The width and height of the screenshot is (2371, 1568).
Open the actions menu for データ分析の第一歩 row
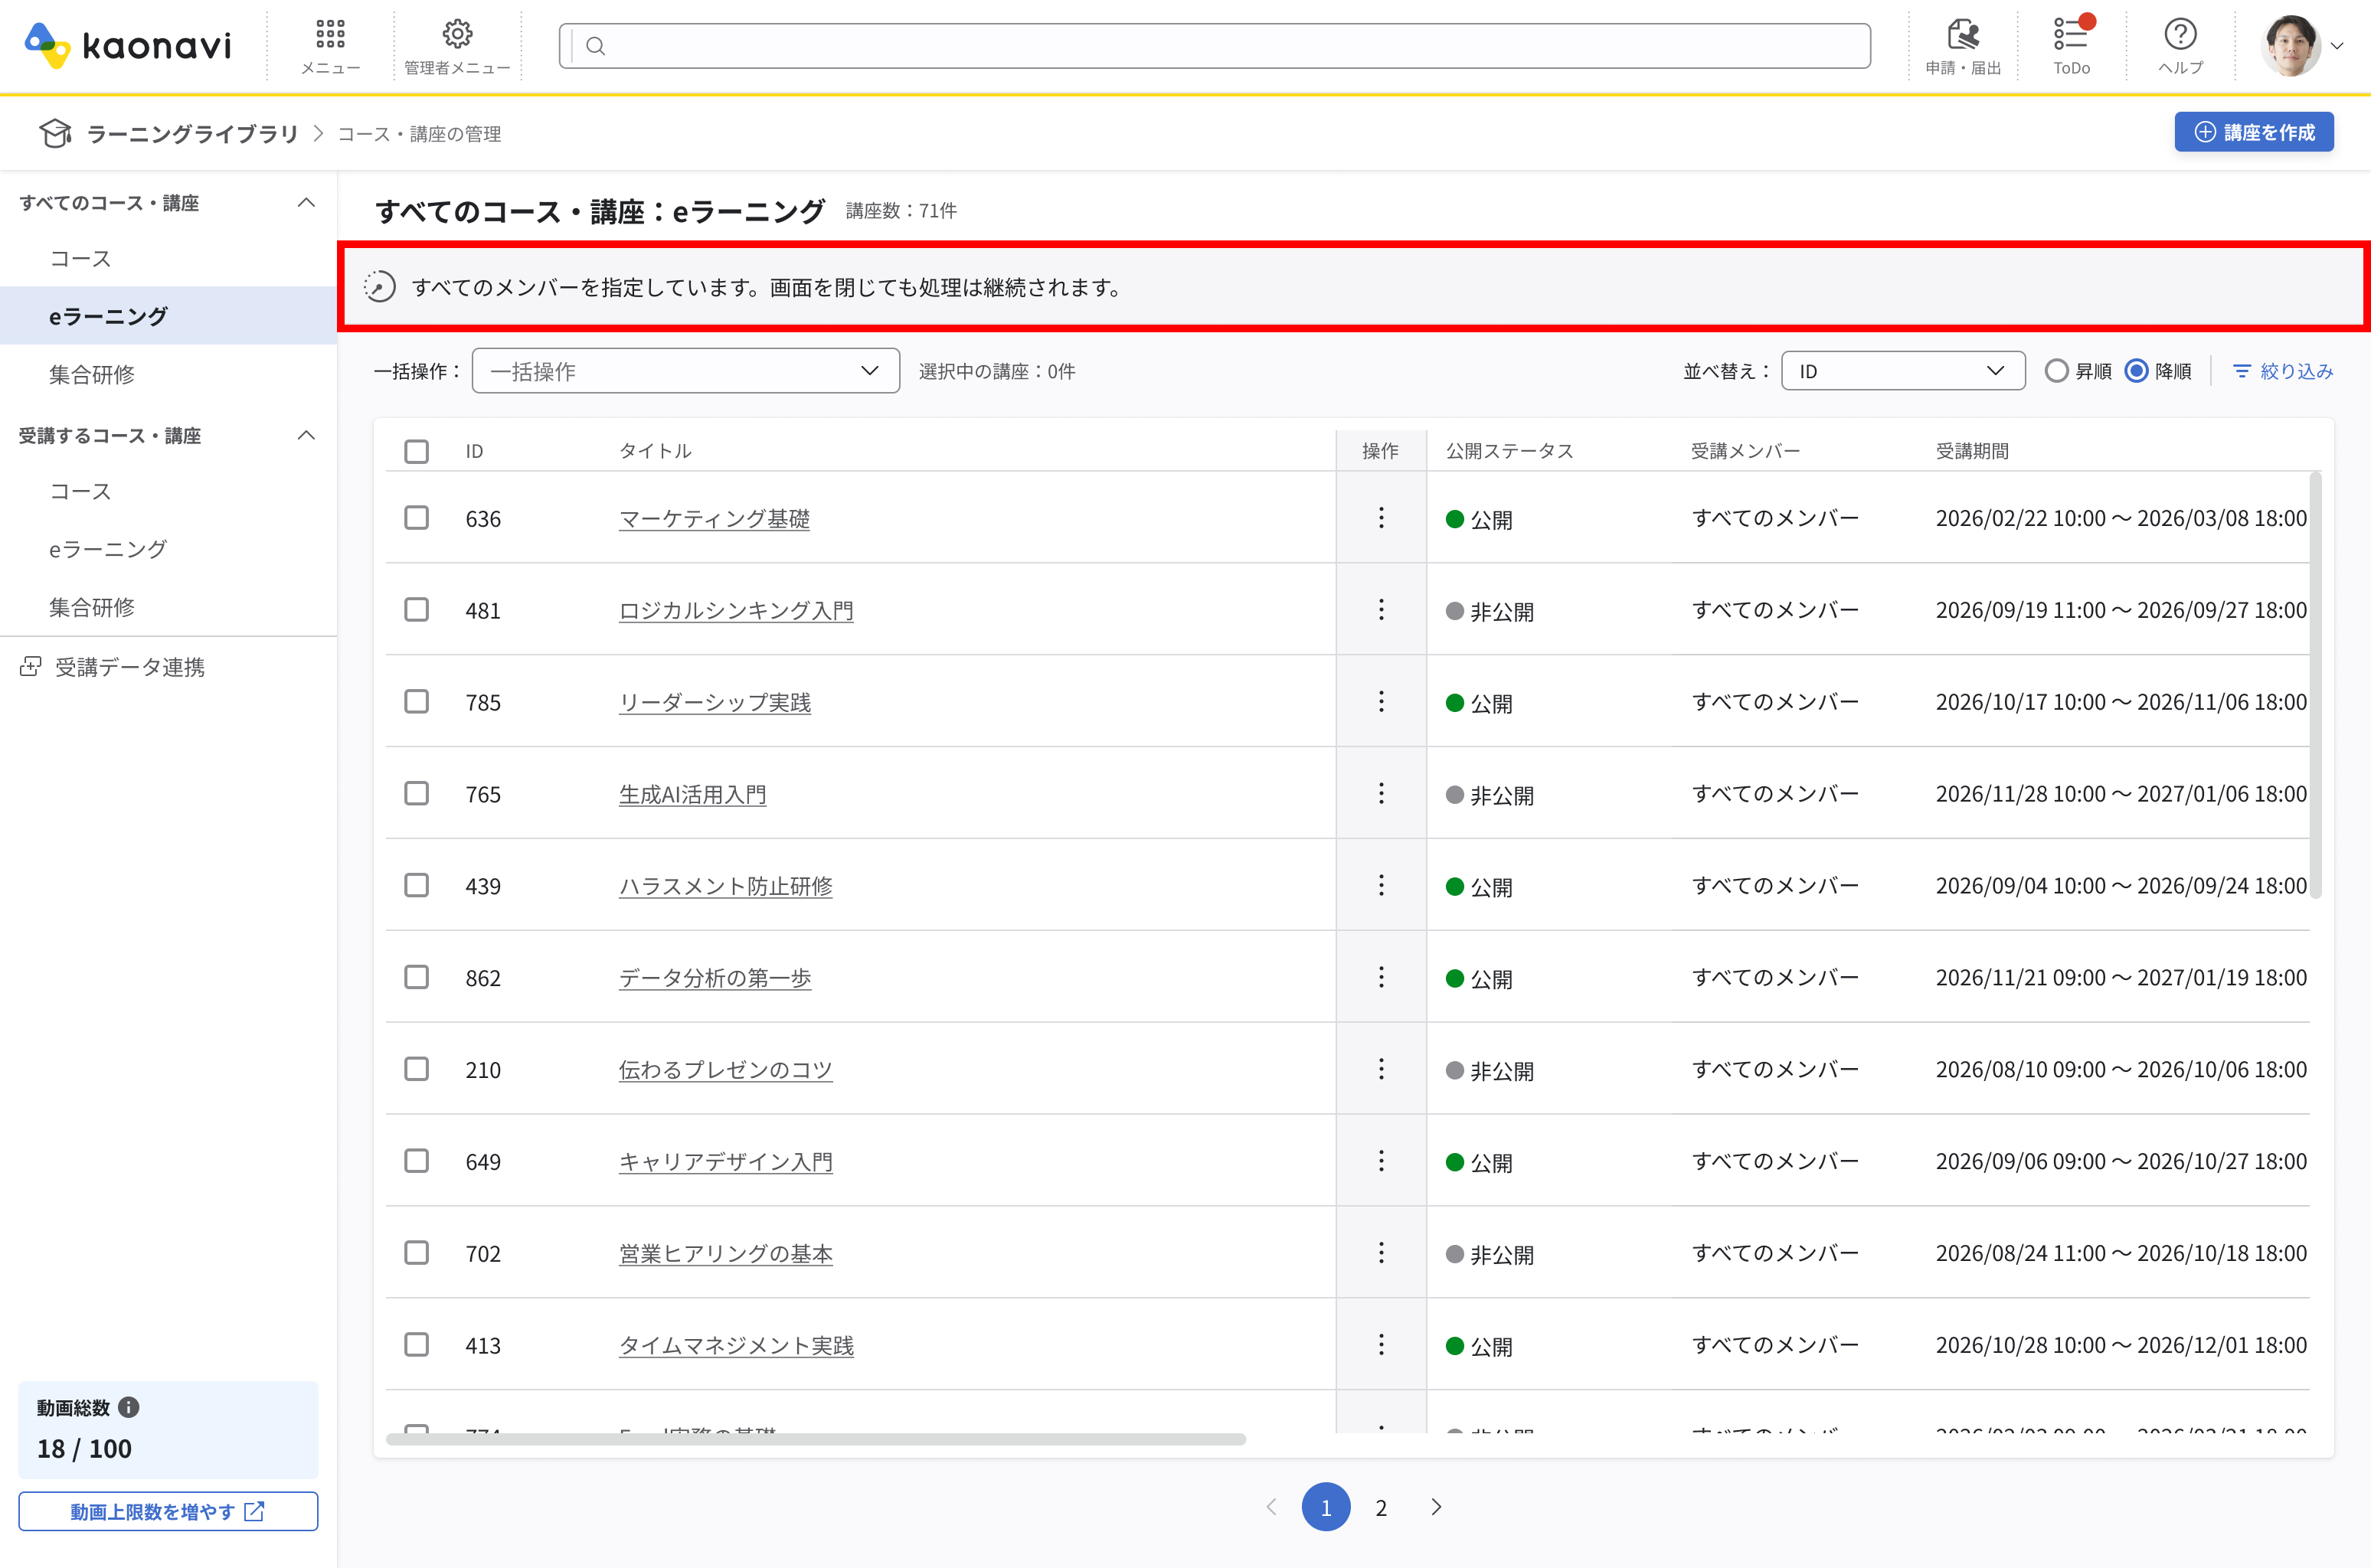(x=1381, y=977)
